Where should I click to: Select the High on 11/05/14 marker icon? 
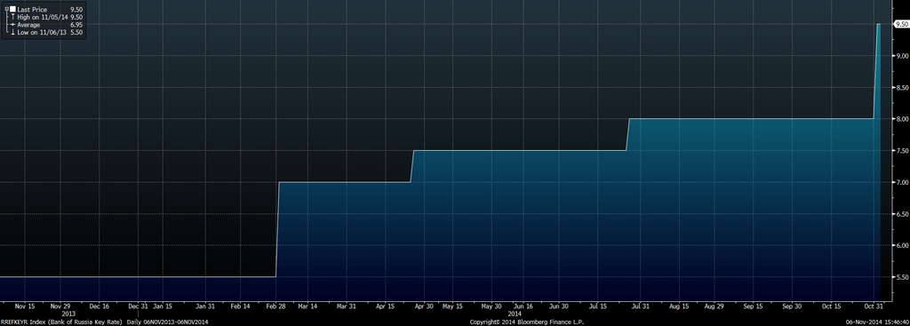[12, 18]
